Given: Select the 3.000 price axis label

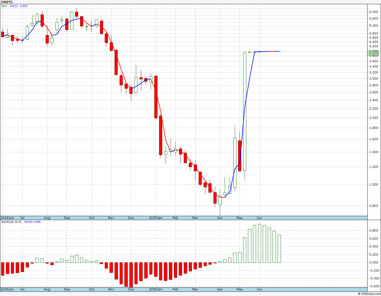Looking at the screenshot, I should coord(374,78).
